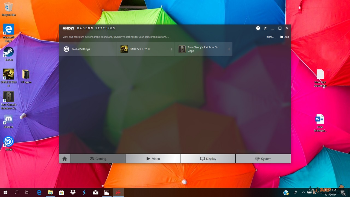Minimize the Radeon Settings window
The height and width of the screenshot is (197, 350).
click(273, 28)
